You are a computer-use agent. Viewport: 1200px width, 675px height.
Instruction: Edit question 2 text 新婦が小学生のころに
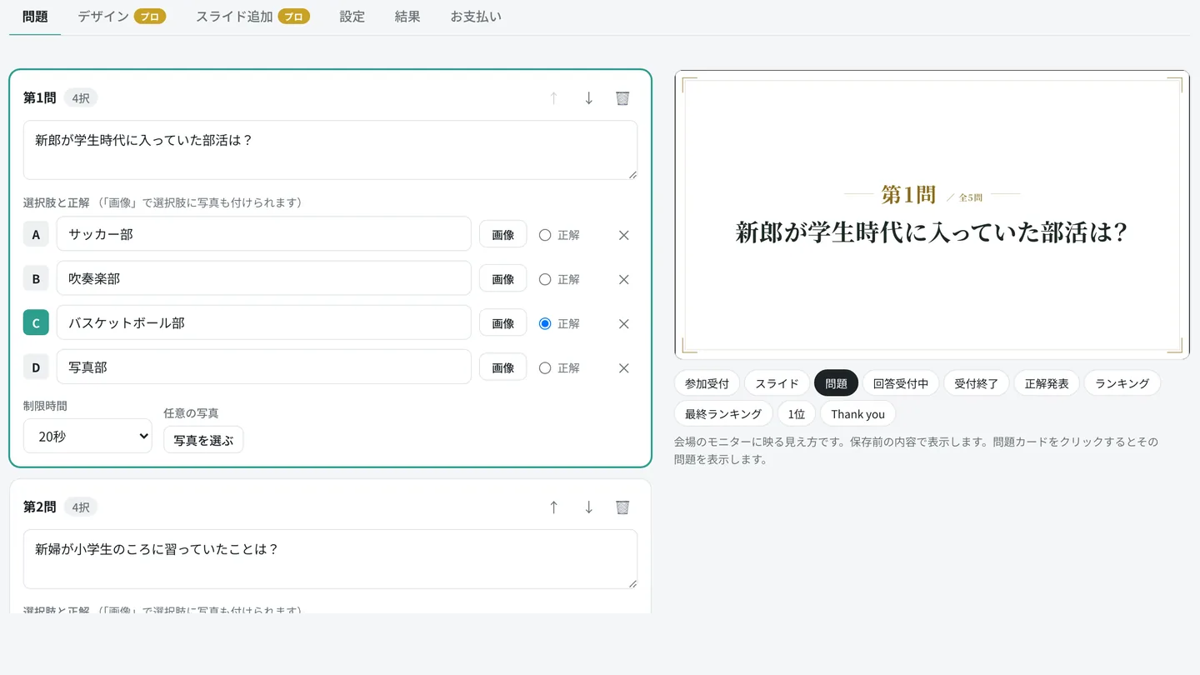(x=330, y=559)
